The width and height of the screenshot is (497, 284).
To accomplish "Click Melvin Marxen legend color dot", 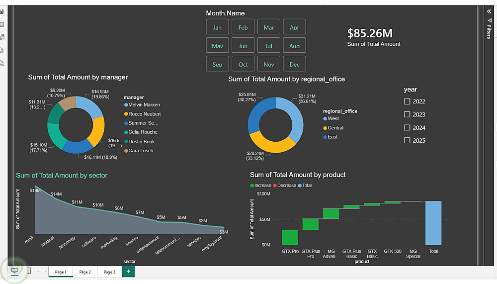I will click(x=126, y=105).
